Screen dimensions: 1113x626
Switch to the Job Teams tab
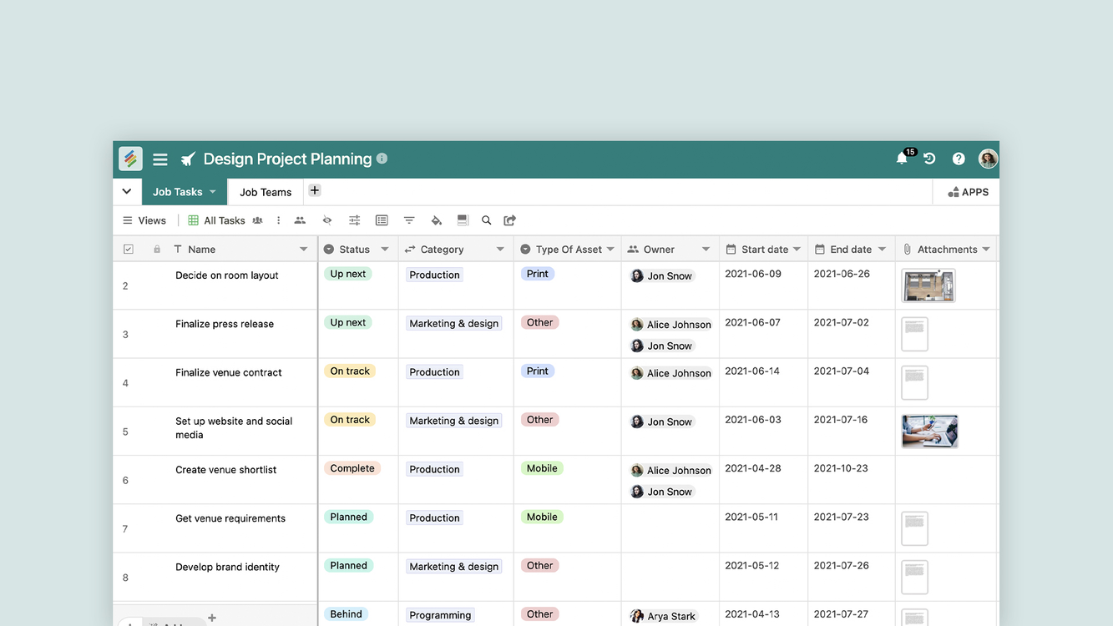(x=266, y=192)
